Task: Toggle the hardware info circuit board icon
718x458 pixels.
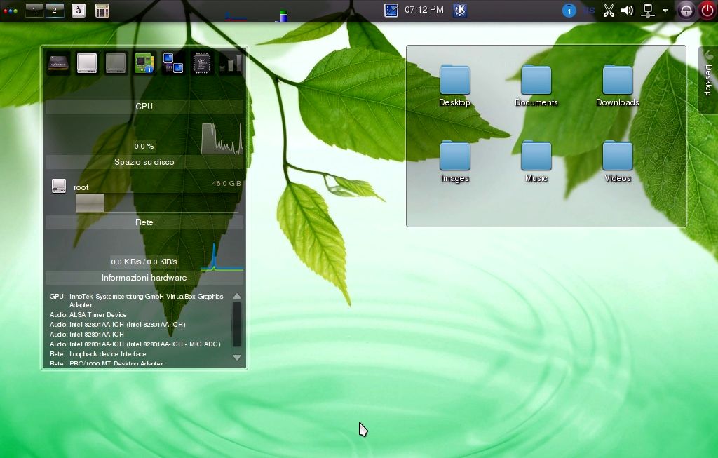Action: click(x=144, y=63)
